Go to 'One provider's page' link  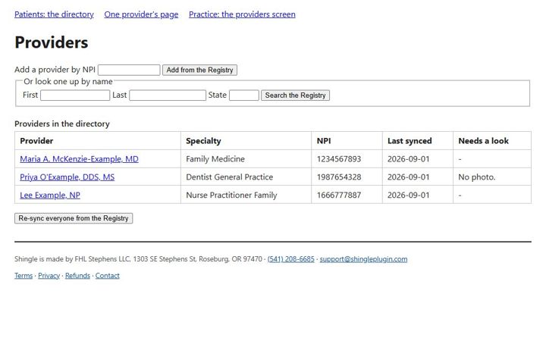coord(141,14)
